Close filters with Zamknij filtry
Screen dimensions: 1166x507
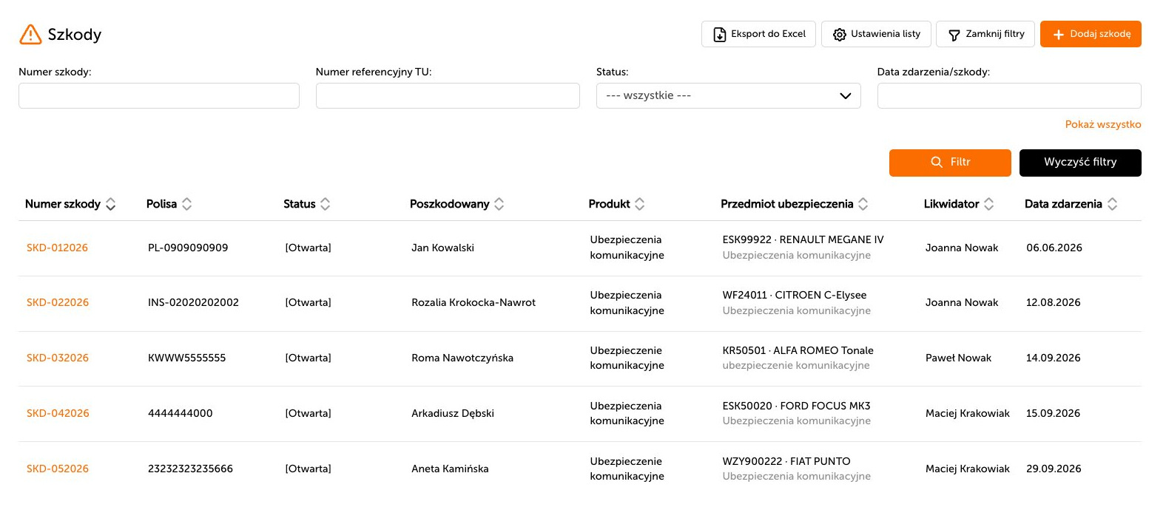[x=985, y=34]
